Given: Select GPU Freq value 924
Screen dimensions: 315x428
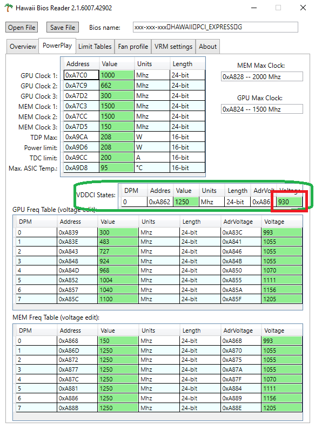Looking at the screenshot, I should (118, 261).
